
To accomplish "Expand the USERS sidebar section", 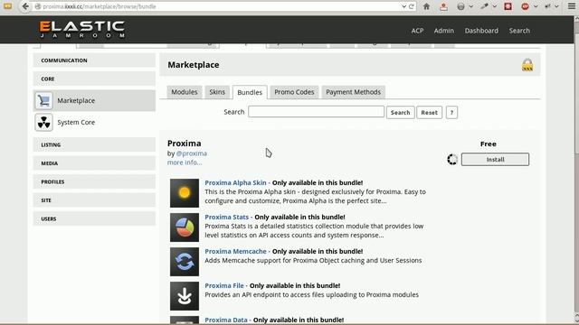I will (x=94, y=218).
